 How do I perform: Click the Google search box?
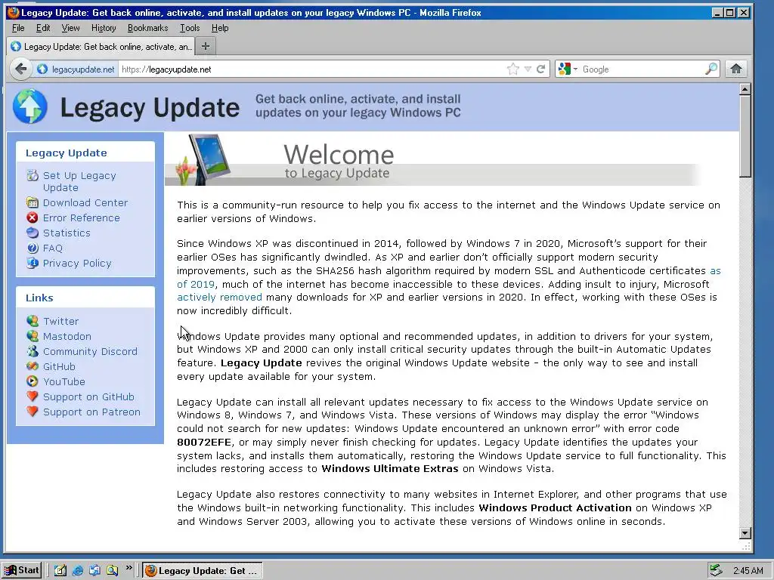(642, 69)
